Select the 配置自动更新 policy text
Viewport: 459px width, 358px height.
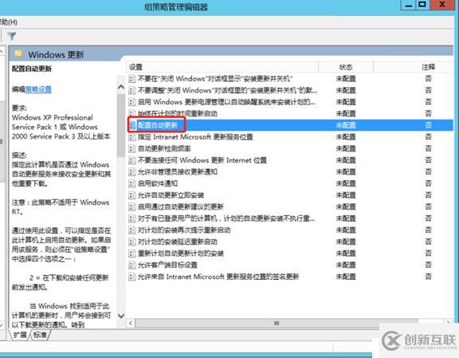click(158, 125)
